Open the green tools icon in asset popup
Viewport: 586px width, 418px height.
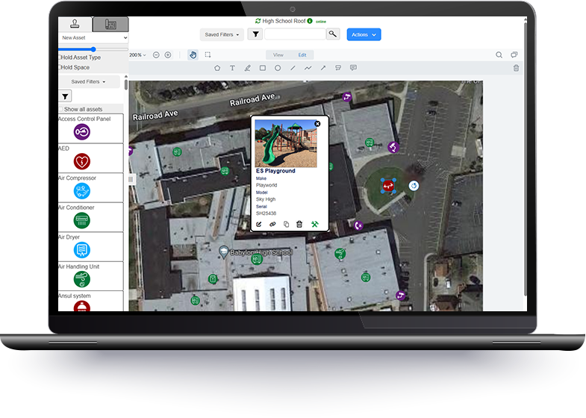coord(315,224)
